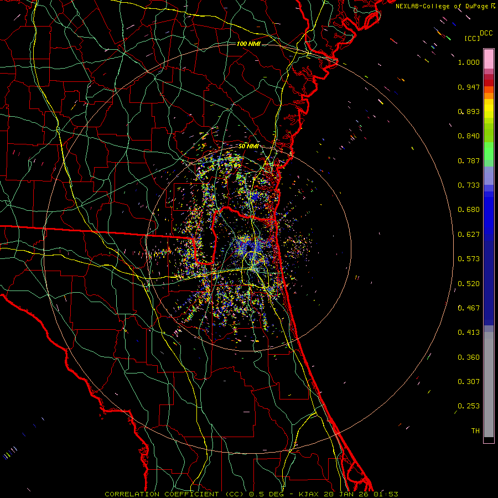The image size is (498, 498).
Task: Click the NEXLAB-College of DuPage title text
Action: pos(442,6)
